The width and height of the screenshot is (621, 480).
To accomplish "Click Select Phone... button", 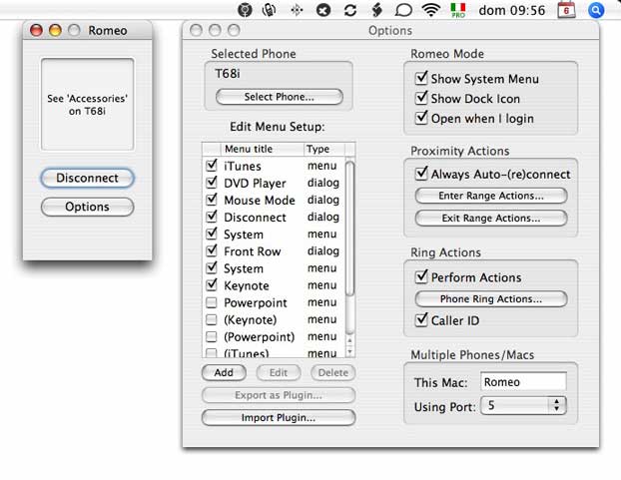I will click(280, 97).
